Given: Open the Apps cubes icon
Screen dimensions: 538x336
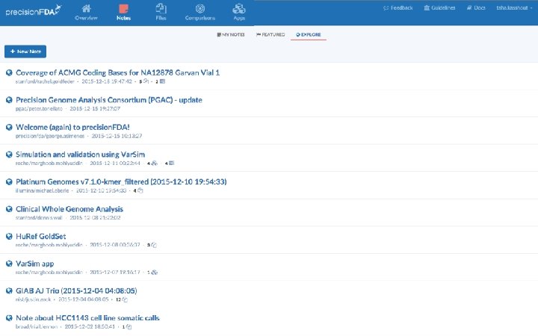Looking at the screenshot, I should 239,8.
